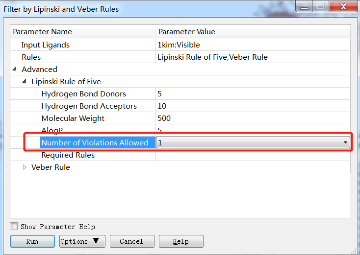Collapse the Lipinski Rule of Five group
Image resolution: width=360 pixels, height=255 pixels.
[24, 81]
